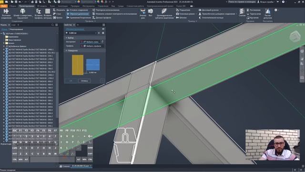Image resolution: width=305 pixels, height=172 pixels.
Task: Click the Болтовое соединение (bolted connection) tool
Action: (x=6, y=14)
